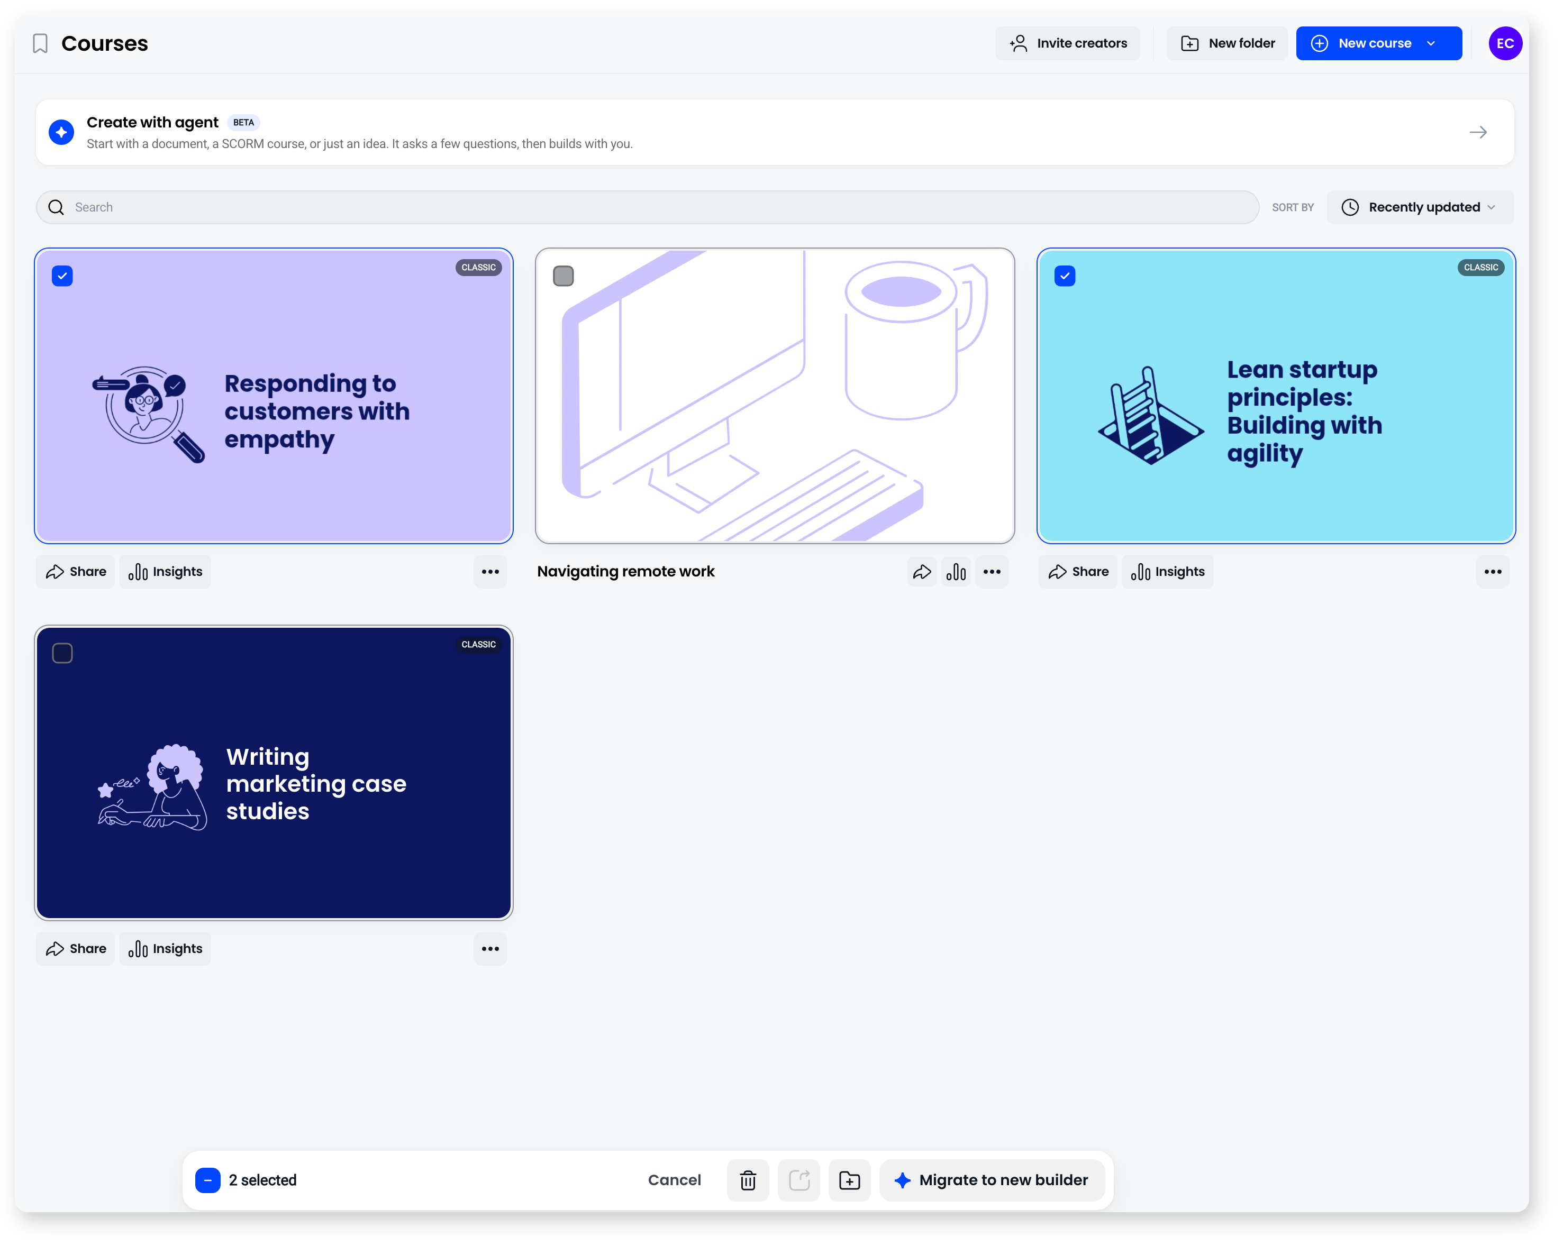
Task: Open Writing marketing case studies thumbnail
Action: 274,773
